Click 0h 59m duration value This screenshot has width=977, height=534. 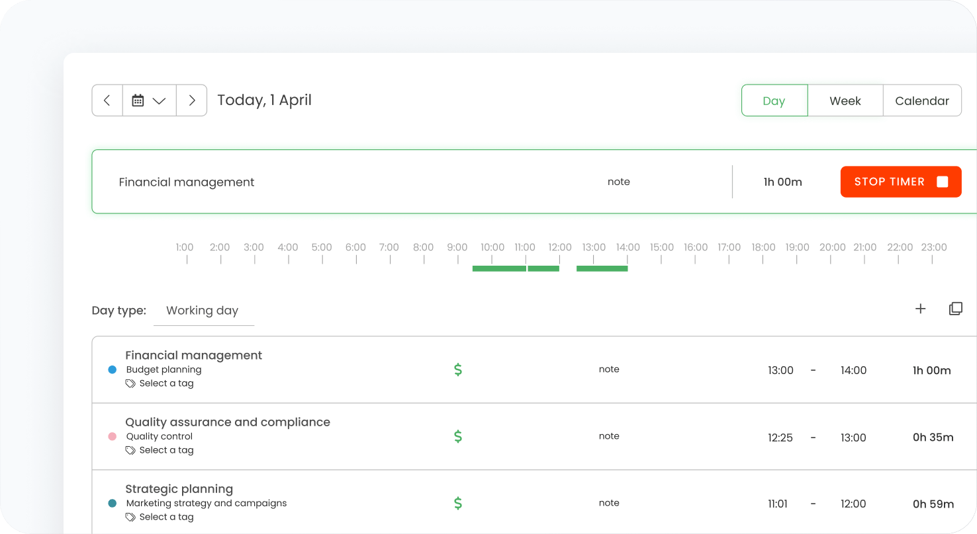click(x=933, y=504)
